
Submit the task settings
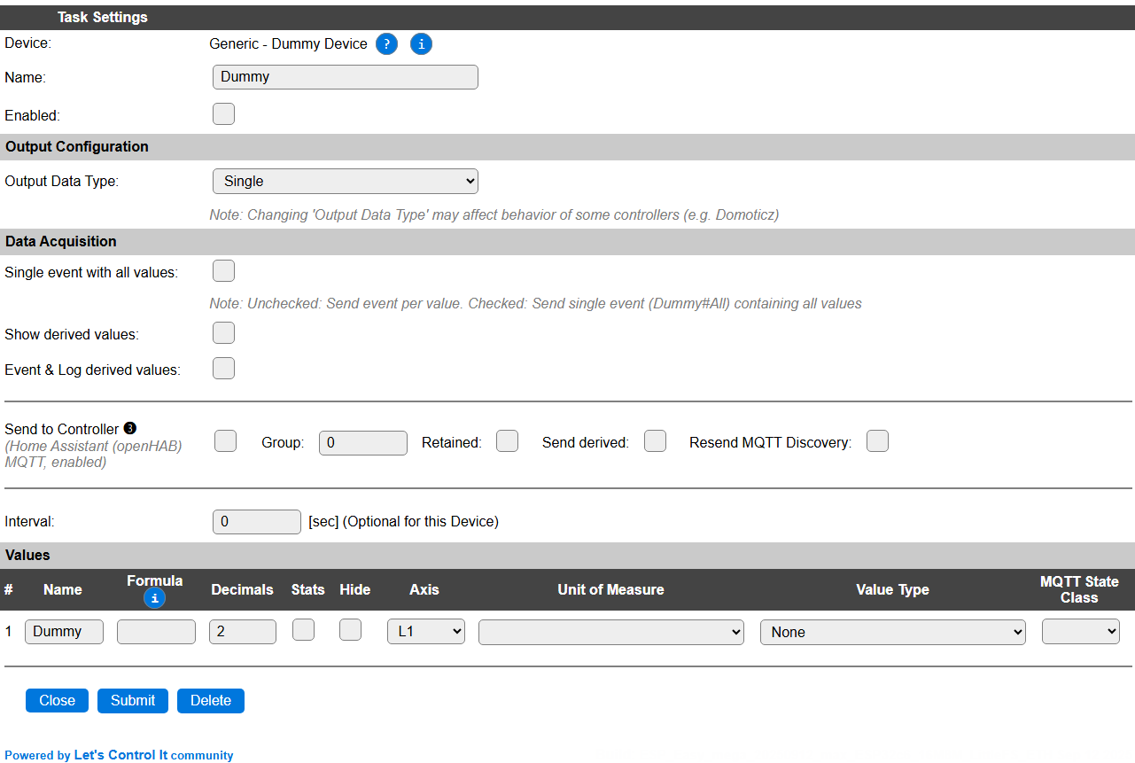tap(133, 700)
